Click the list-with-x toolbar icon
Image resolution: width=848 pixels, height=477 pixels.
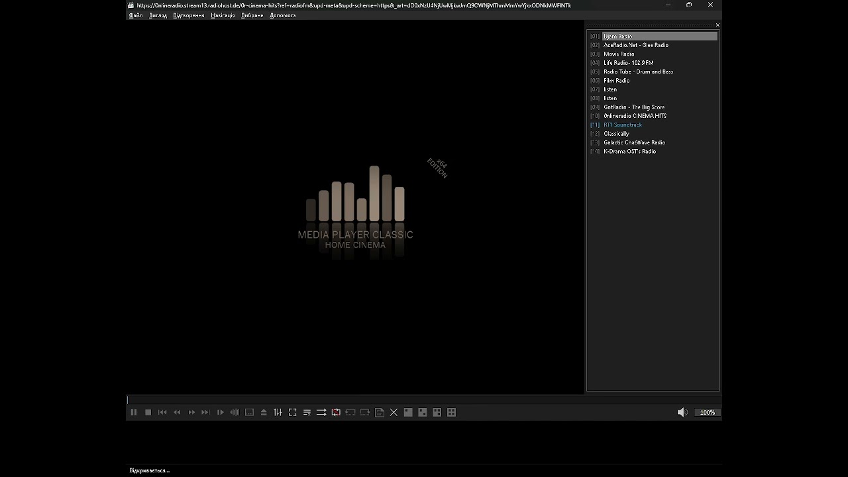tap(307, 412)
